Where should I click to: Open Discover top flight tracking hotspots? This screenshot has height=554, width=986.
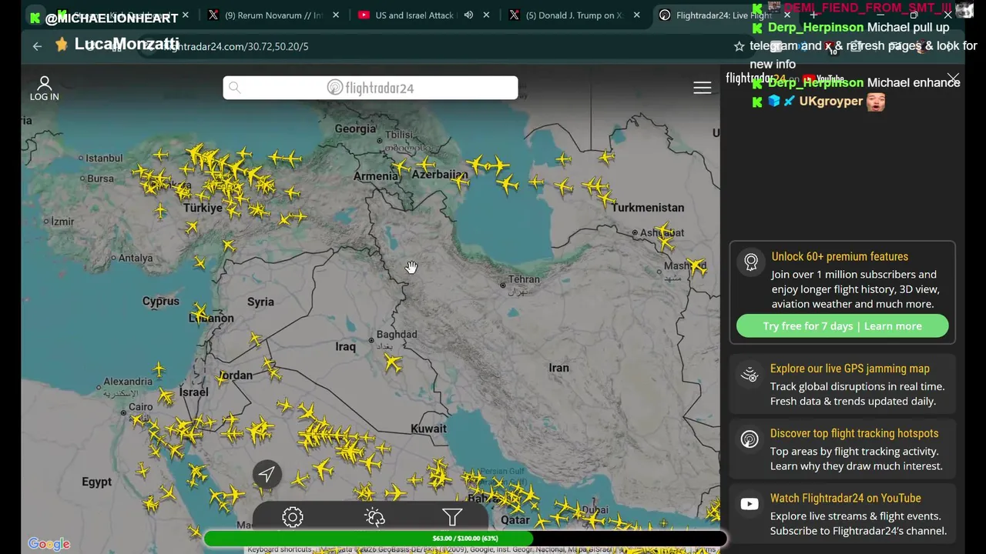click(854, 433)
